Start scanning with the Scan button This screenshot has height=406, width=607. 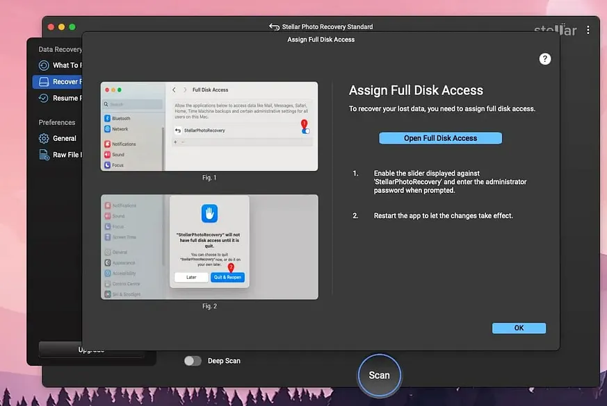click(x=379, y=375)
